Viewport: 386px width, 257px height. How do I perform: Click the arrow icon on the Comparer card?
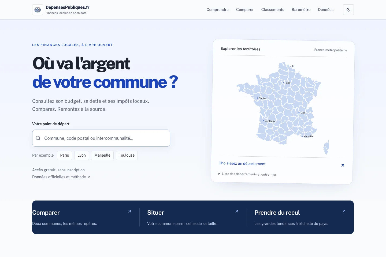(x=129, y=211)
